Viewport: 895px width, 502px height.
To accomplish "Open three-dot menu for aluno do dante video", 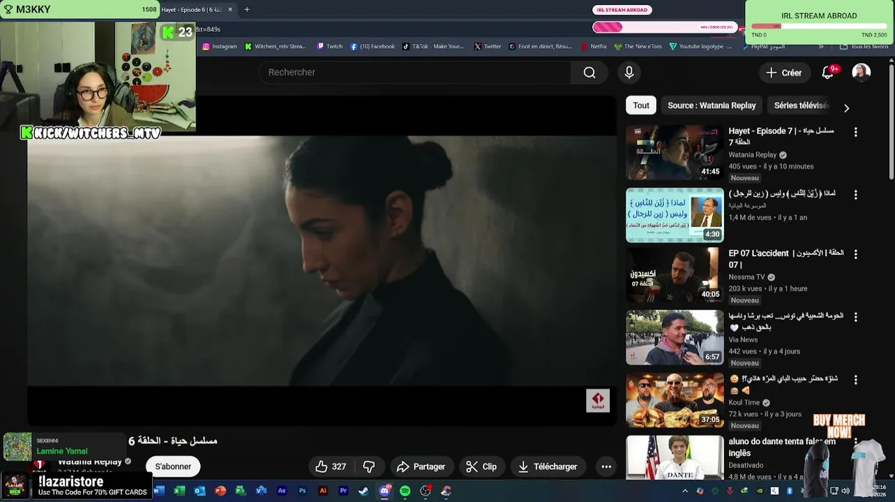I will pos(856,442).
